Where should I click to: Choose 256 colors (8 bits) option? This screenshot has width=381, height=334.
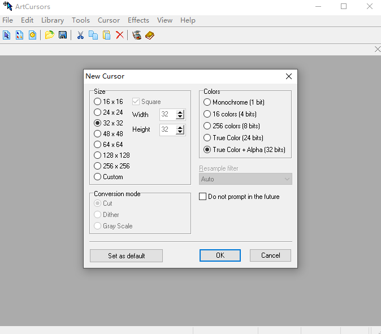(207, 126)
